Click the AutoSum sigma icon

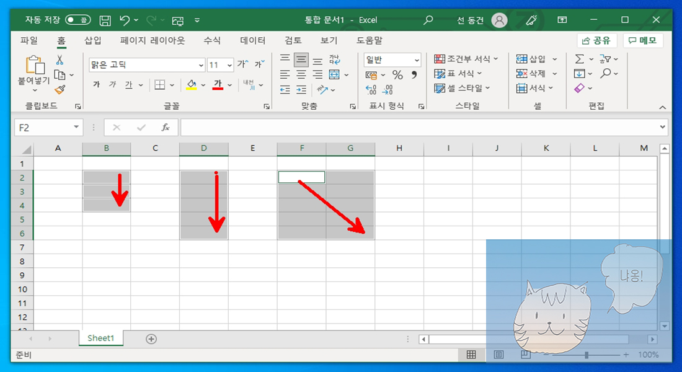(579, 59)
